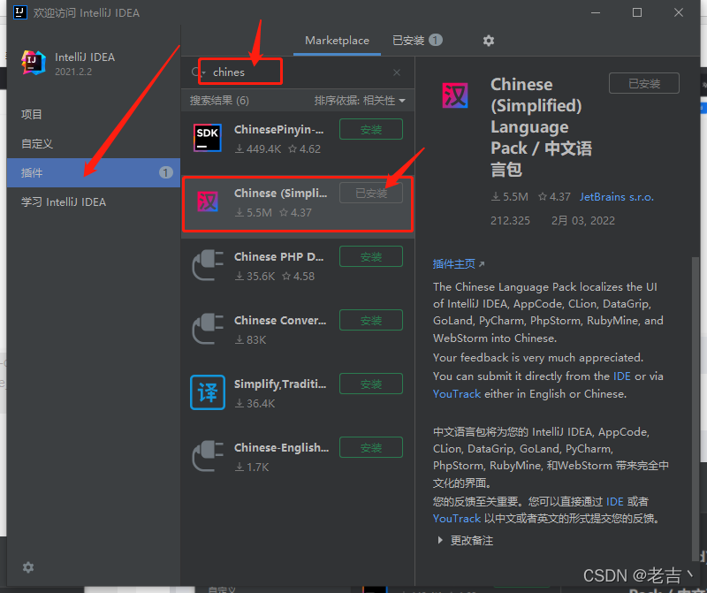Viewport: 707px width, 593px height.
Task: Click the 5.5M downloads count in details
Action: [x=510, y=197]
